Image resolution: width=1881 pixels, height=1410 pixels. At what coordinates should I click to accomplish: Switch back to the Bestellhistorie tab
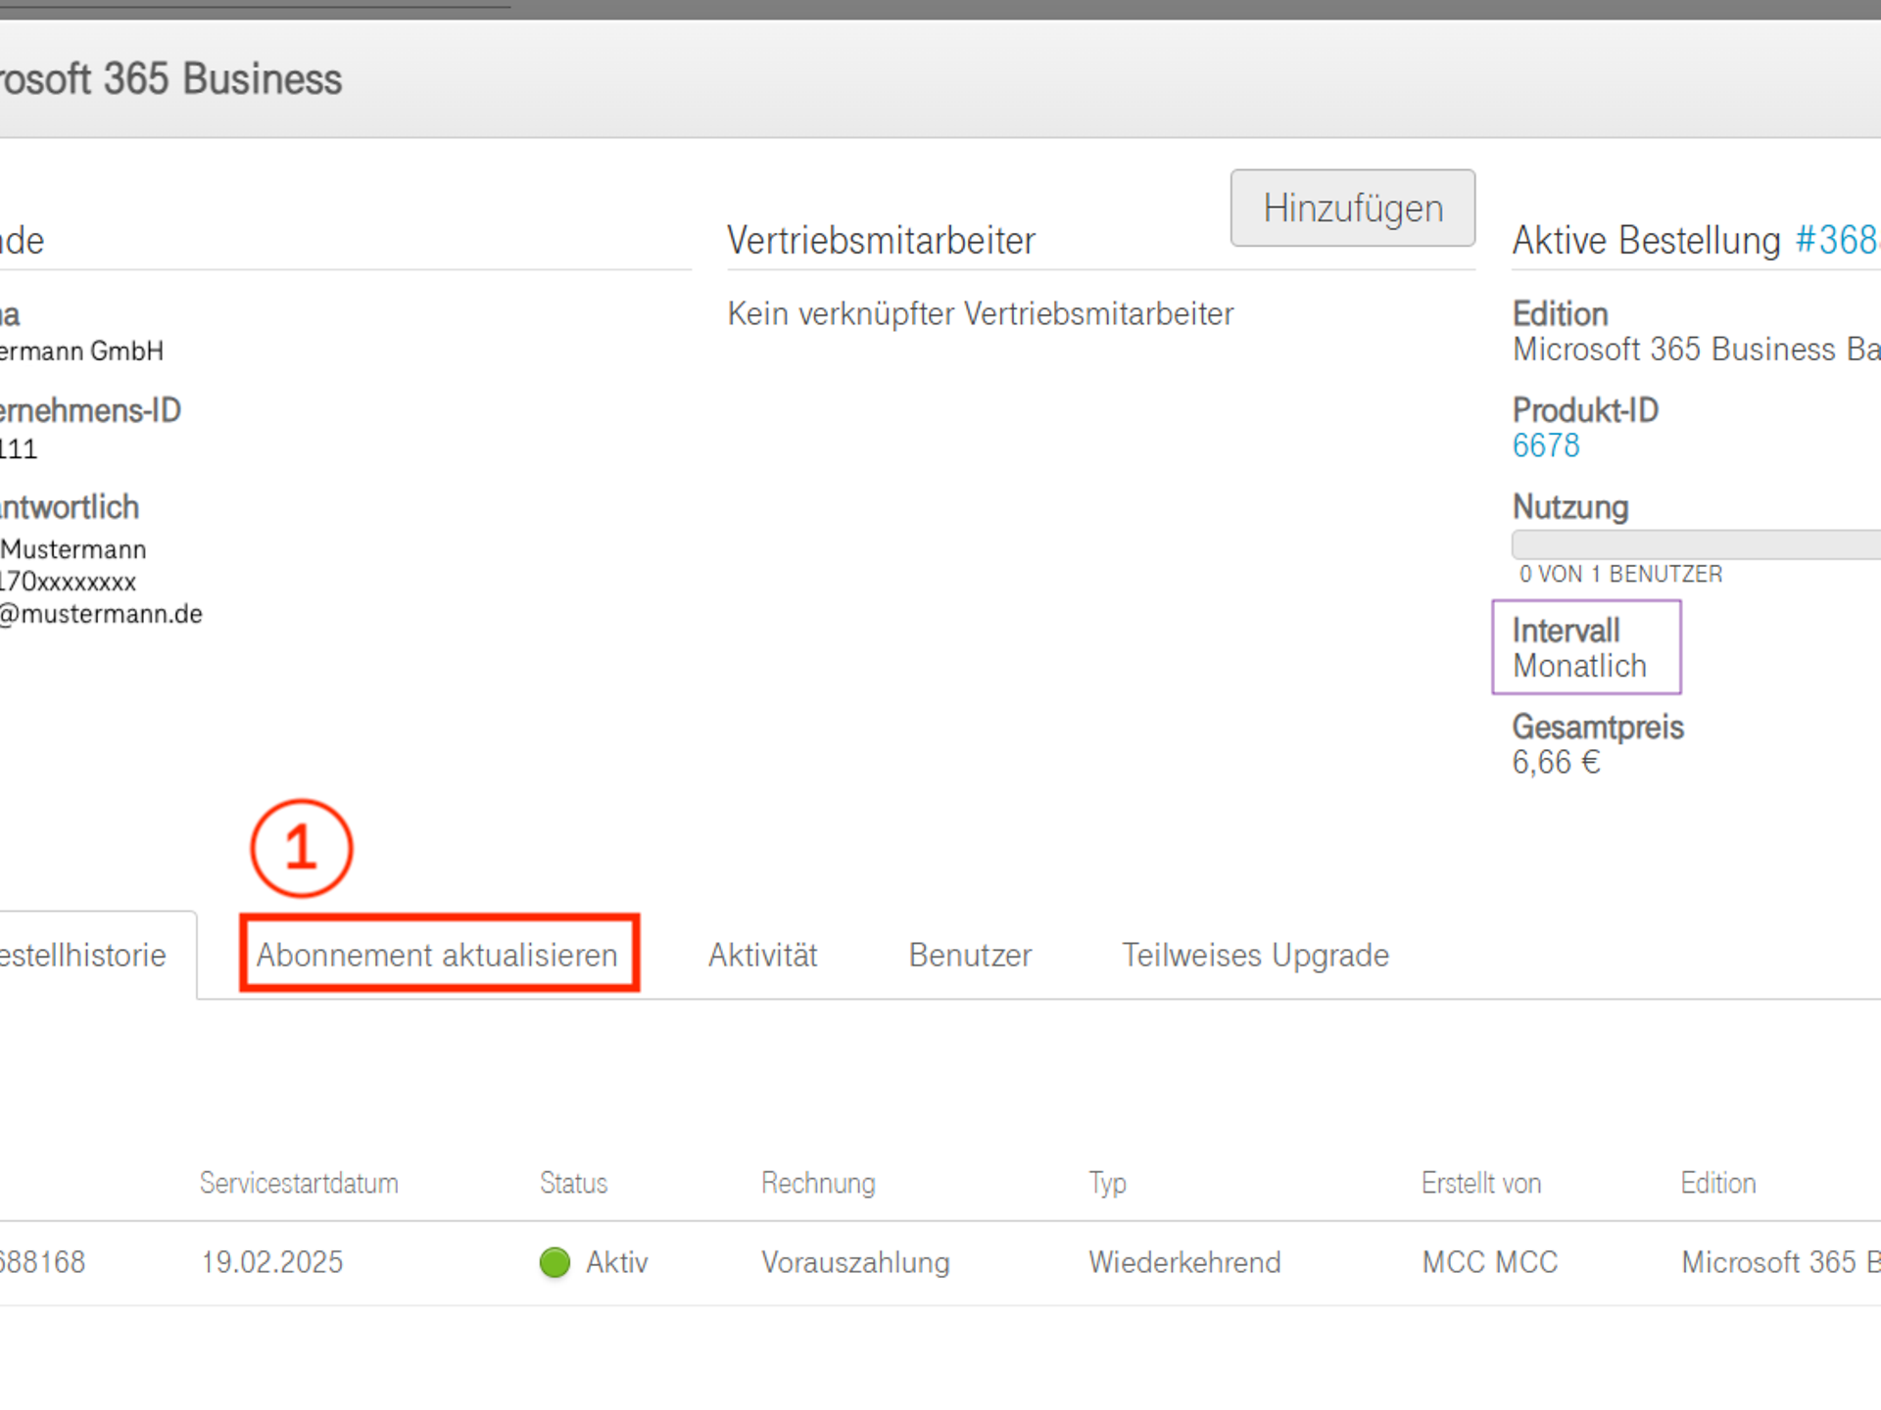tap(83, 955)
